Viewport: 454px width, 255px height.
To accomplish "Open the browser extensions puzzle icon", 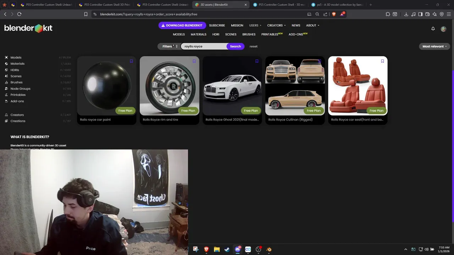I will tap(388, 14).
